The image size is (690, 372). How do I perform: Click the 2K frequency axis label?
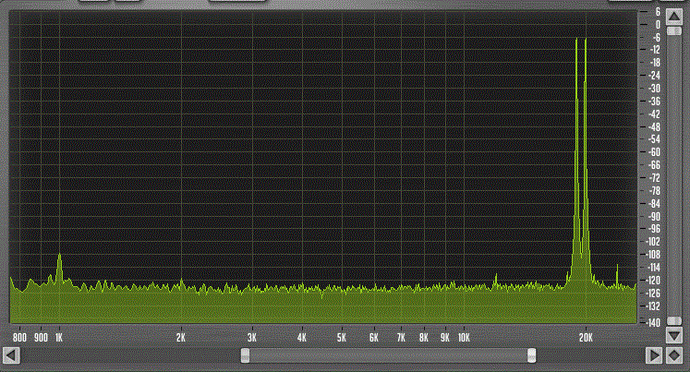[181, 338]
